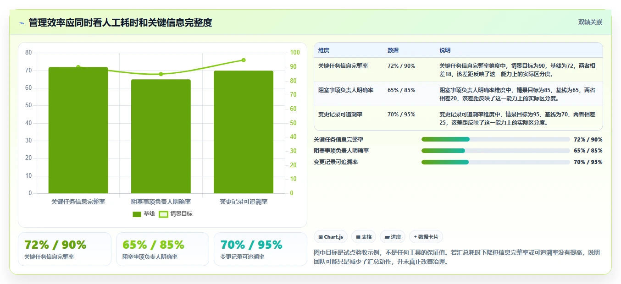This screenshot has width=621, height=284.
Task: Select the 表格 tag
Action: tap(364, 237)
